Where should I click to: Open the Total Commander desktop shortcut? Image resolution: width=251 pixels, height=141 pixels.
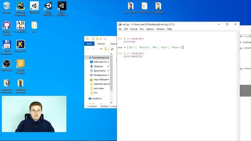click(x=7, y=47)
